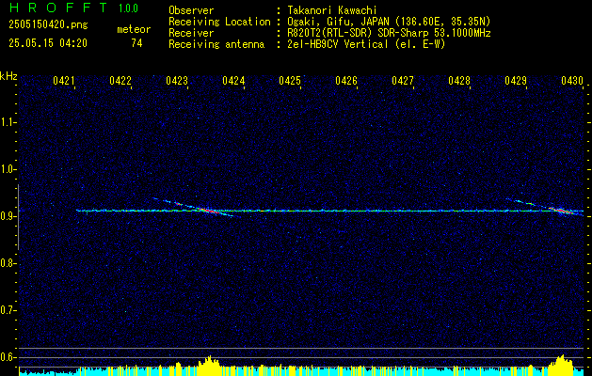Click the Ogaki, Gifu, JAPAN location text

pyautogui.click(x=389, y=22)
